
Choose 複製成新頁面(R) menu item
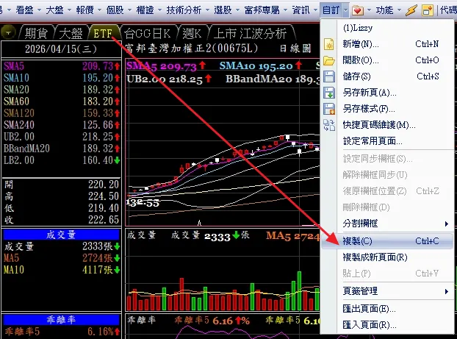coord(388,257)
